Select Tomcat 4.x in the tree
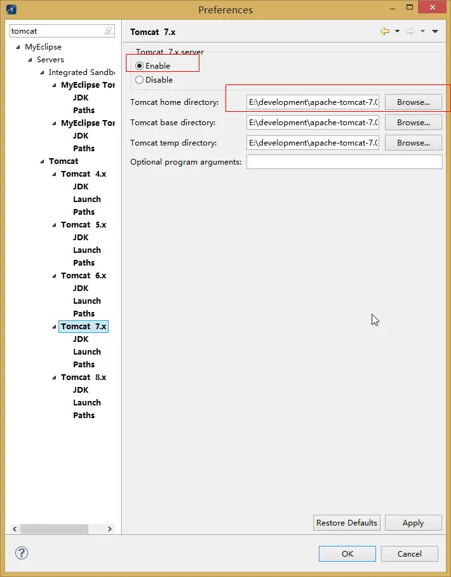Screen dimensions: 451x577 click(x=83, y=173)
